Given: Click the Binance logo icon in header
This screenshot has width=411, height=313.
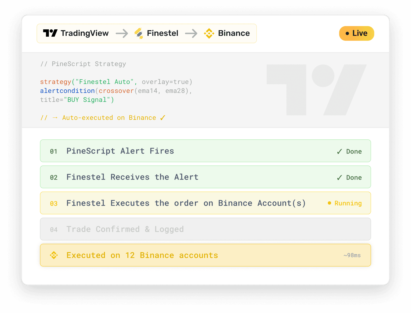Looking at the screenshot, I should (209, 33).
